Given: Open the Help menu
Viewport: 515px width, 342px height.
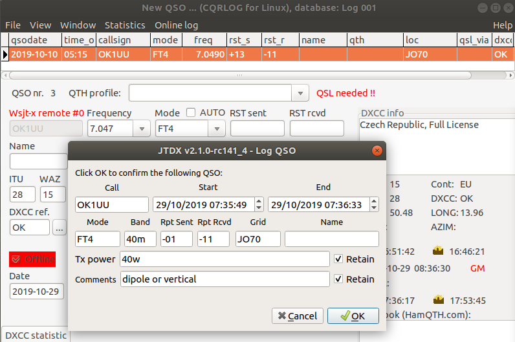Looking at the screenshot, I should click(503, 25).
